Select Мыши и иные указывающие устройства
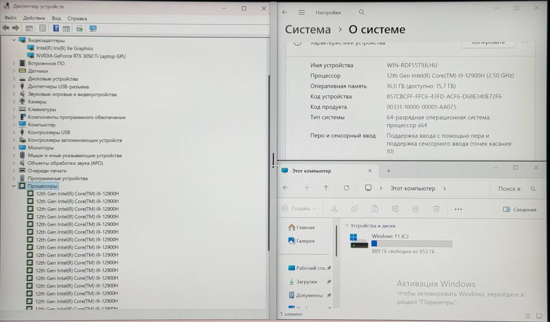 click(x=75, y=155)
